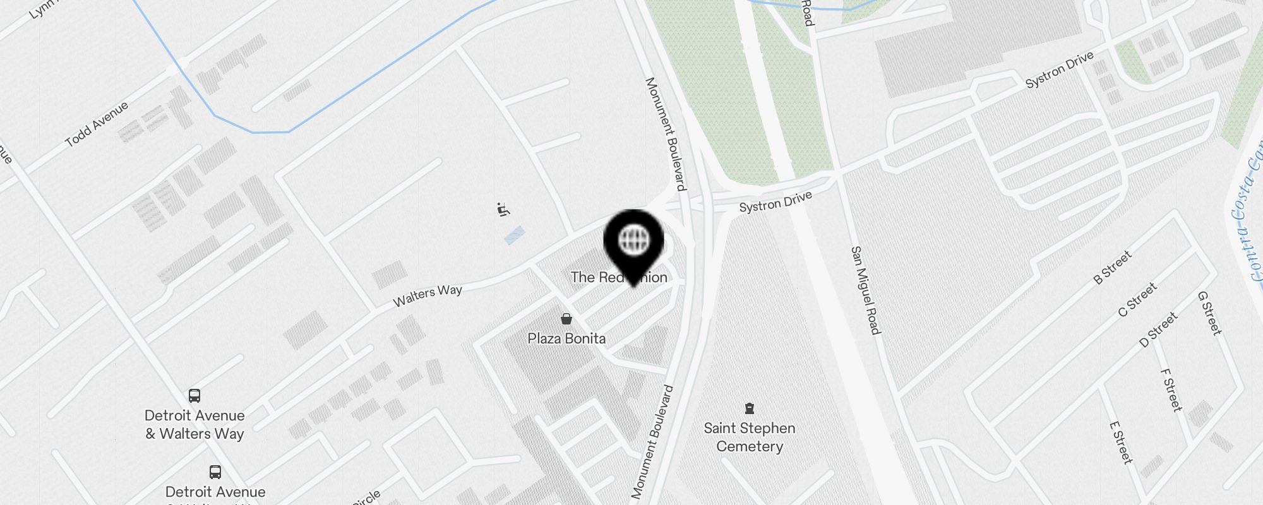Image resolution: width=1263 pixels, height=505 pixels.
Task: Open the Saint Stephen Cemetery label
Action: [x=750, y=437]
